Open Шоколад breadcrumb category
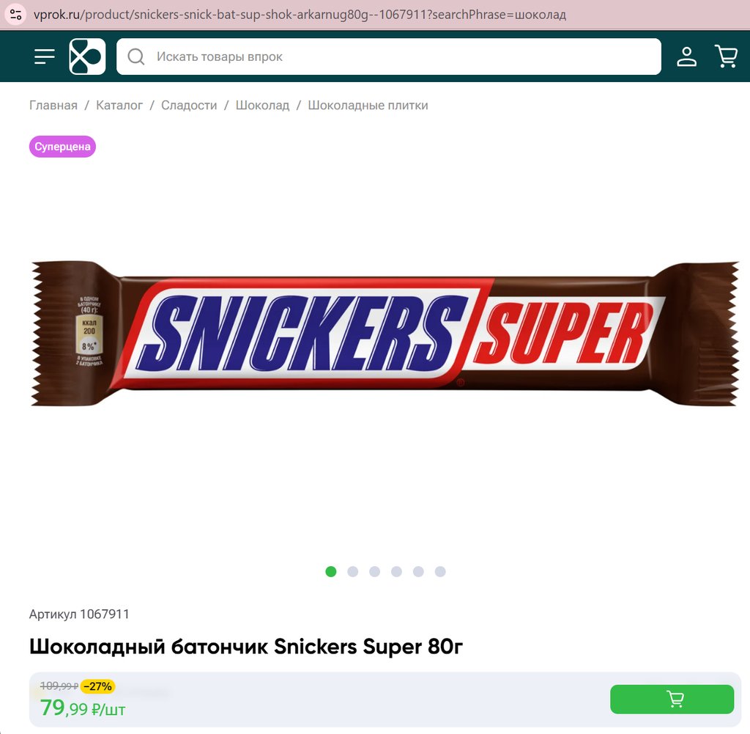Viewport: 750px width, 734px height. 262,106
